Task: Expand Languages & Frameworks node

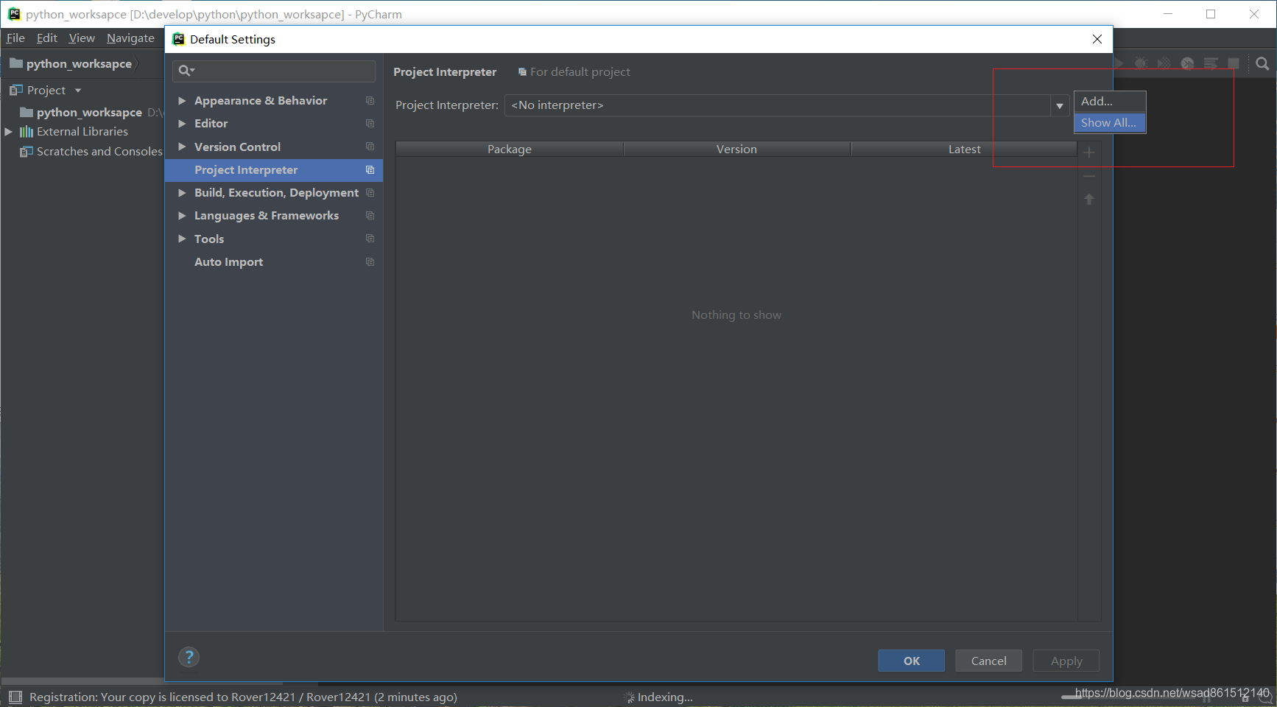Action: [182, 216]
